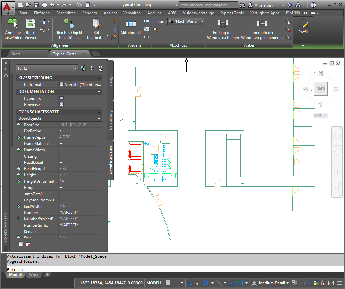The height and width of the screenshot is (289, 345).
Task: Open the Medium Detail display configuration menu
Action: (274, 283)
